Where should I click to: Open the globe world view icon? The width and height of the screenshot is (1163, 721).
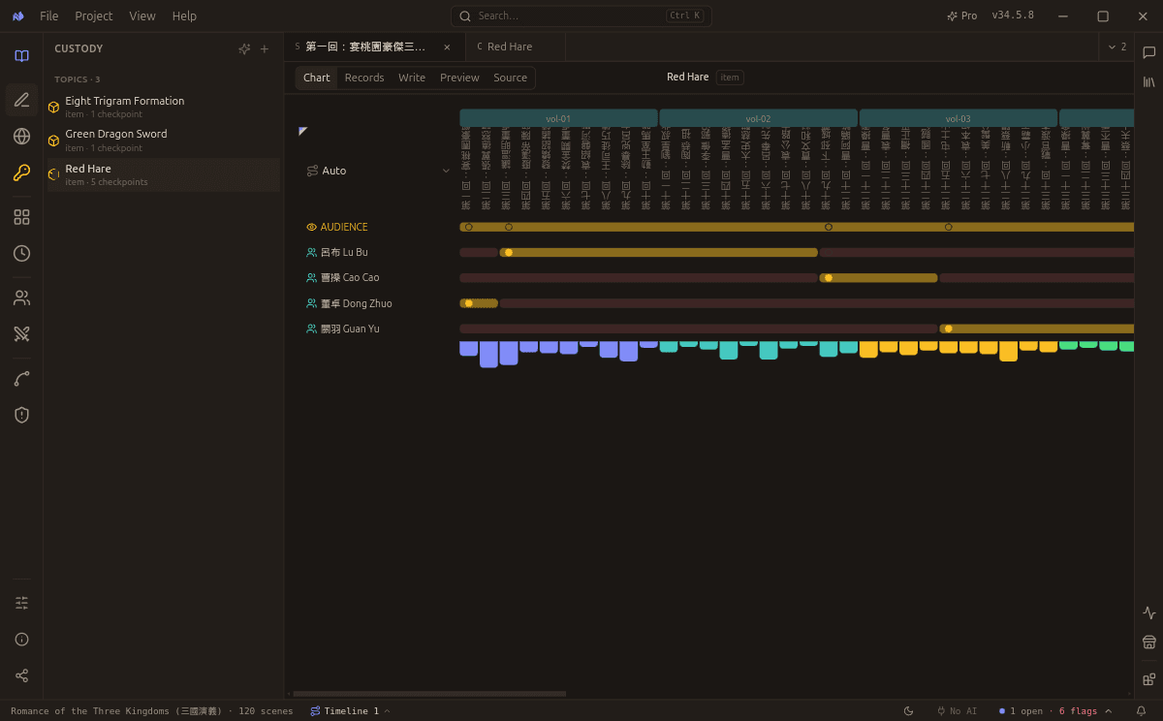(21, 136)
